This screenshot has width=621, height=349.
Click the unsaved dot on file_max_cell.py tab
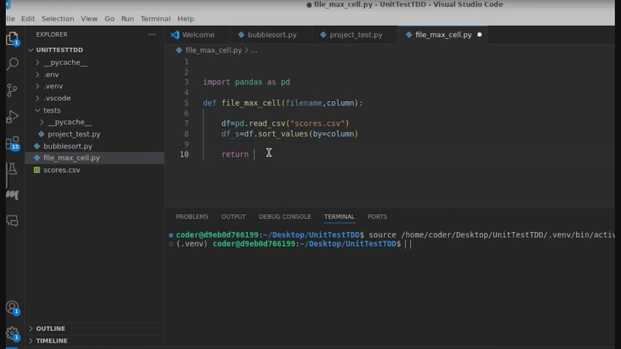pyautogui.click(x=479, y=35)
